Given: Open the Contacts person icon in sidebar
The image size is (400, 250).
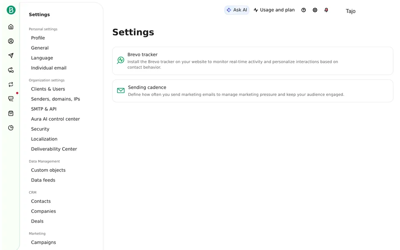Looking at the screenshot, I should (x=11, y=41).
